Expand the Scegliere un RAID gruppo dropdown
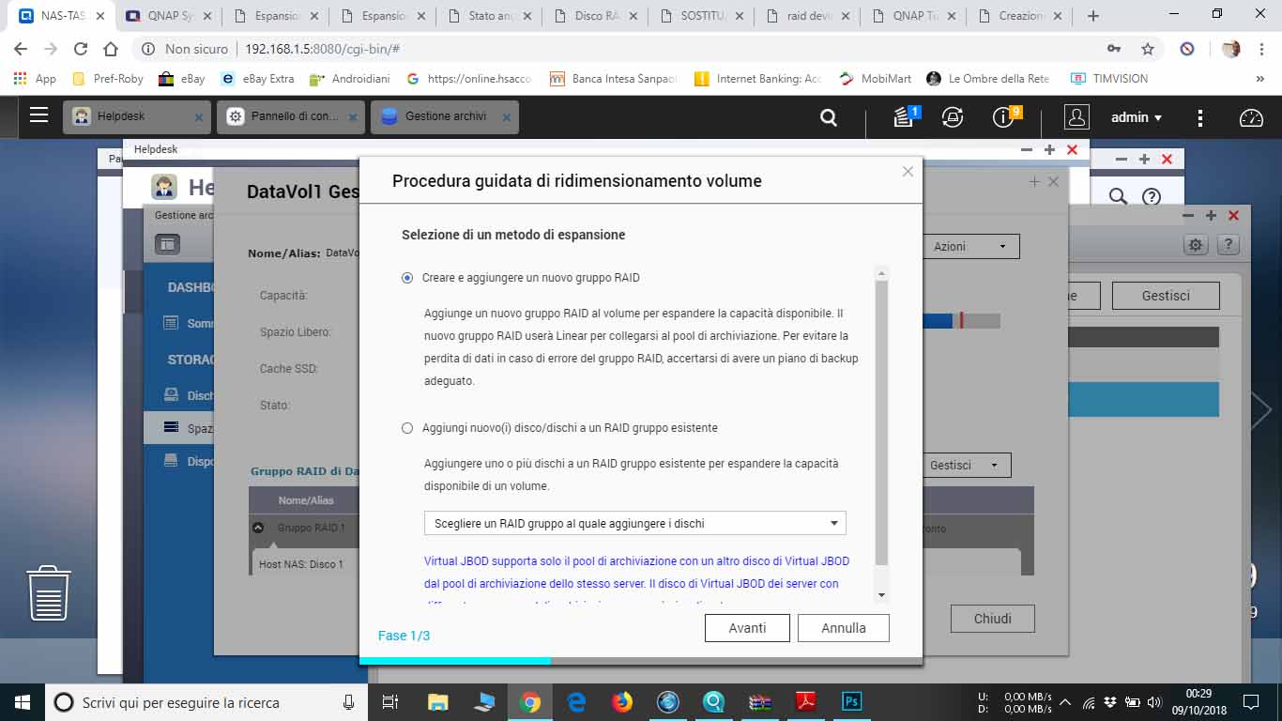This screenshot has width=1282, height=721. point(634,523)
